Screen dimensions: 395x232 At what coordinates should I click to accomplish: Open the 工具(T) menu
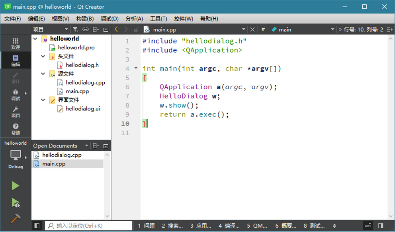pyautogui.click(x=158, y=19)
